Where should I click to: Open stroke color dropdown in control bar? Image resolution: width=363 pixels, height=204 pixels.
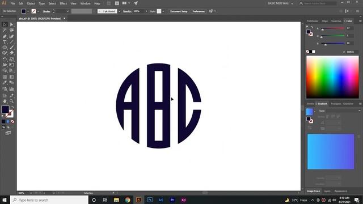click(38, 11)
